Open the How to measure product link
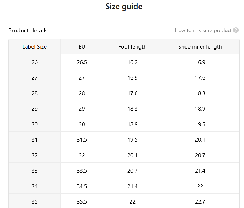This screenshot has width=244, height=208. [203, 30]
